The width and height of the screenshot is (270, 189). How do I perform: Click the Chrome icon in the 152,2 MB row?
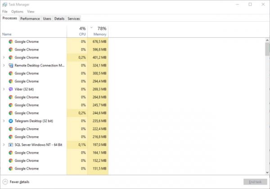[x=11, y=161]
